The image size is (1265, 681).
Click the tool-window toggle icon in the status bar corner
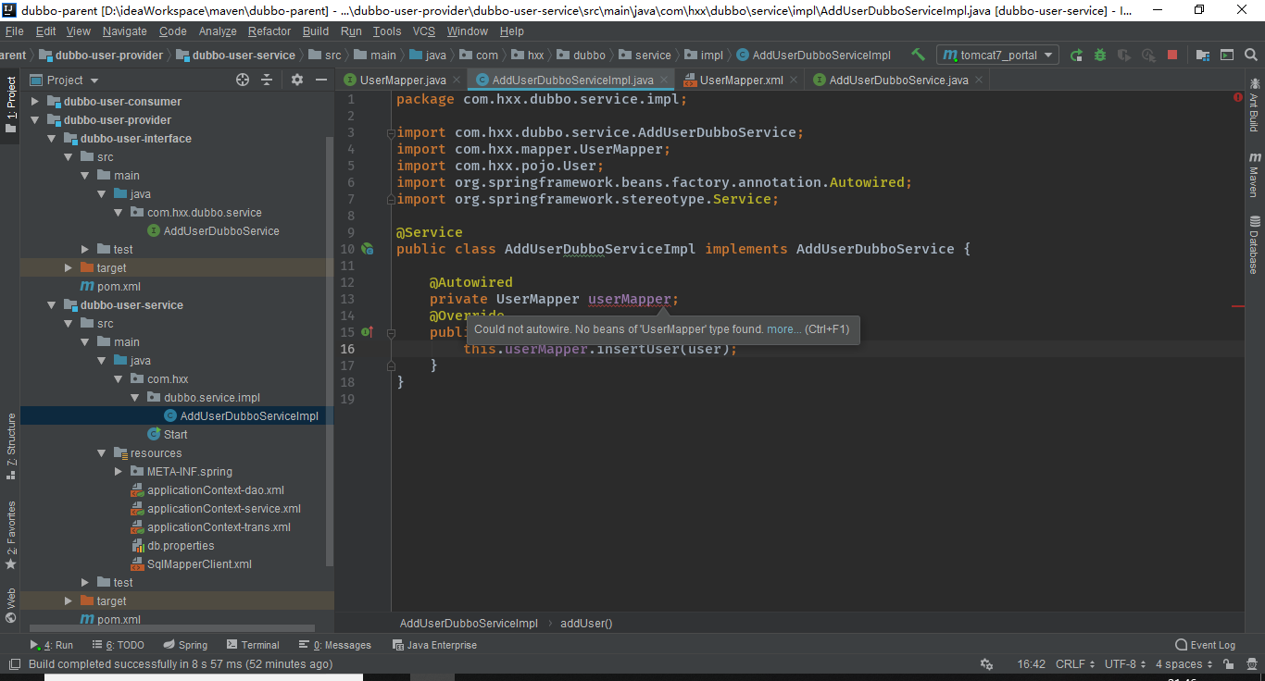click(13, 664)
